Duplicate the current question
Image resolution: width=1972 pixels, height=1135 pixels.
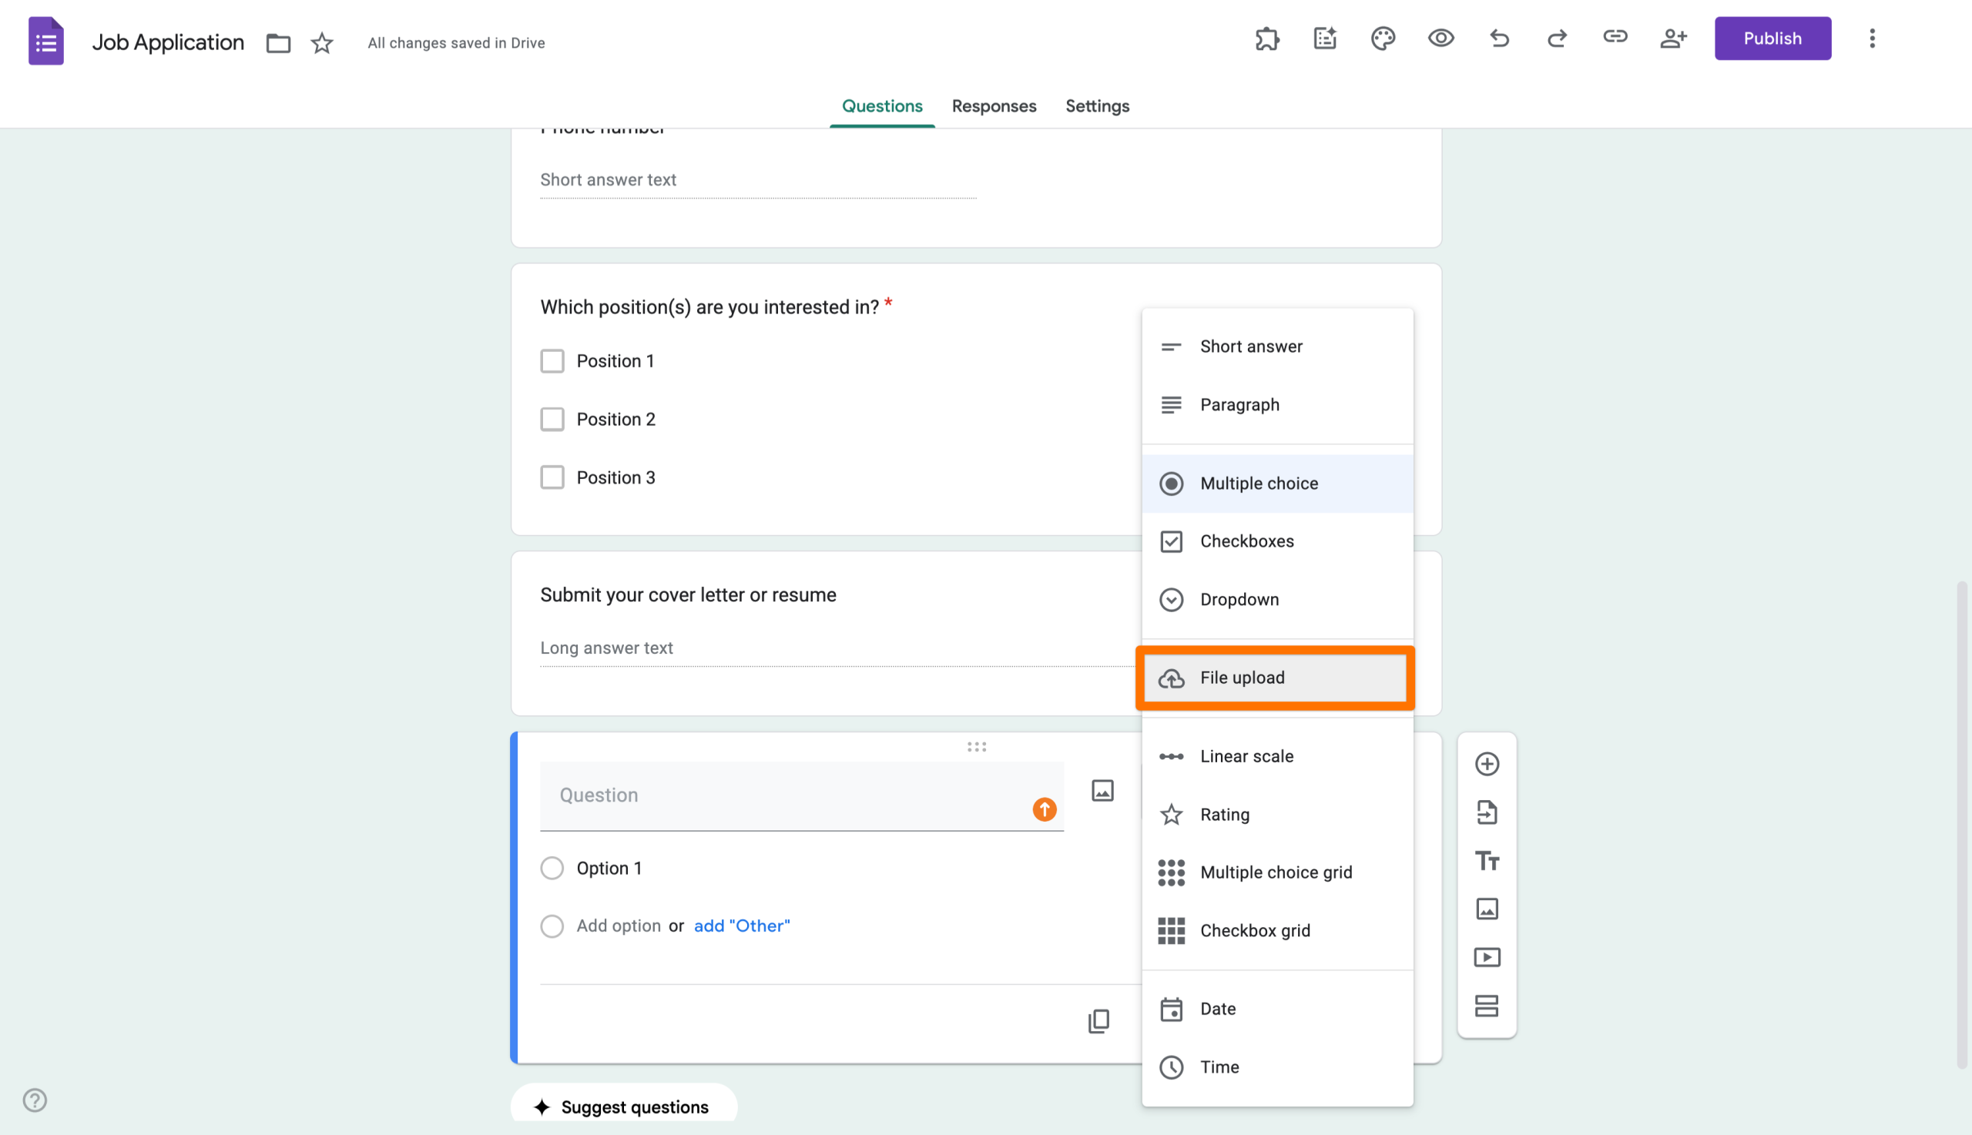pyautogui.click(x=1098, y=1021)
